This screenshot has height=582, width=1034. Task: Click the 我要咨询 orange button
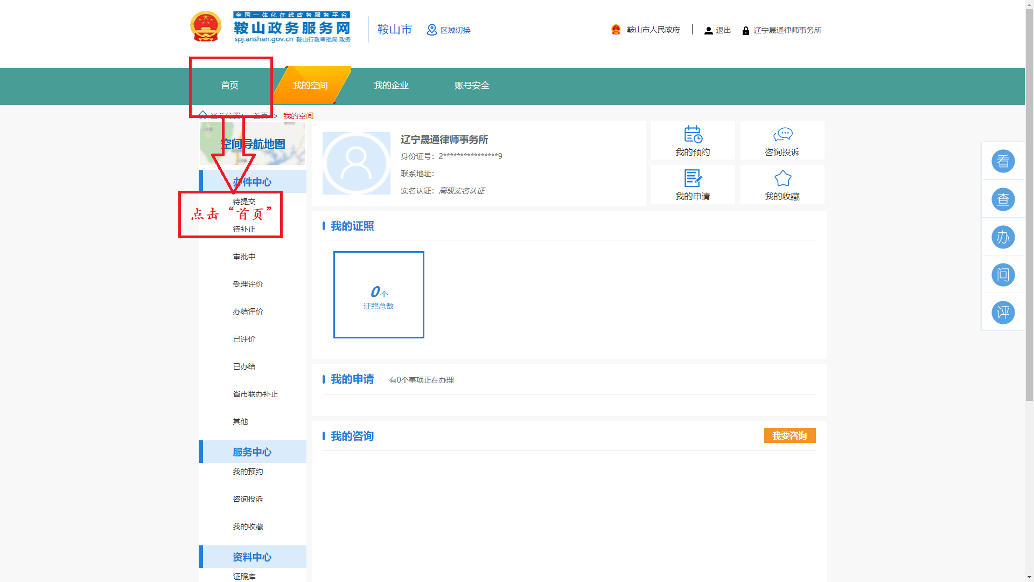point(790,435)
